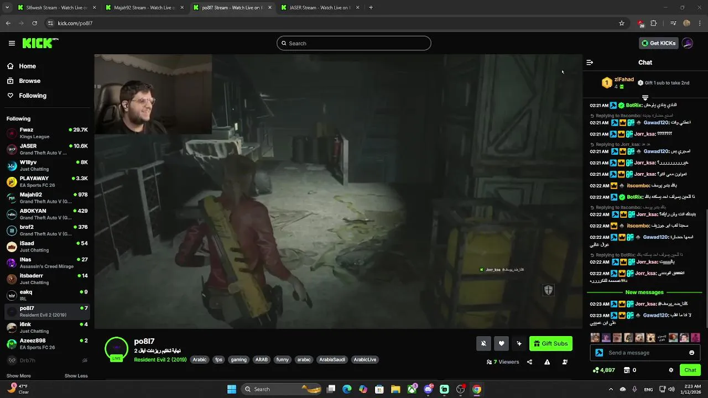Toggle follow heart button
The height and width of the screenshot is (398, 708).
click(x=501, y=343)
